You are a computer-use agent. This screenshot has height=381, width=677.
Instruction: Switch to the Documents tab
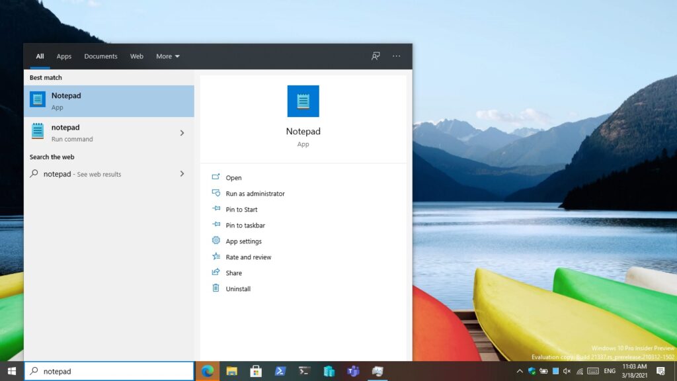(x=100, y=56)
